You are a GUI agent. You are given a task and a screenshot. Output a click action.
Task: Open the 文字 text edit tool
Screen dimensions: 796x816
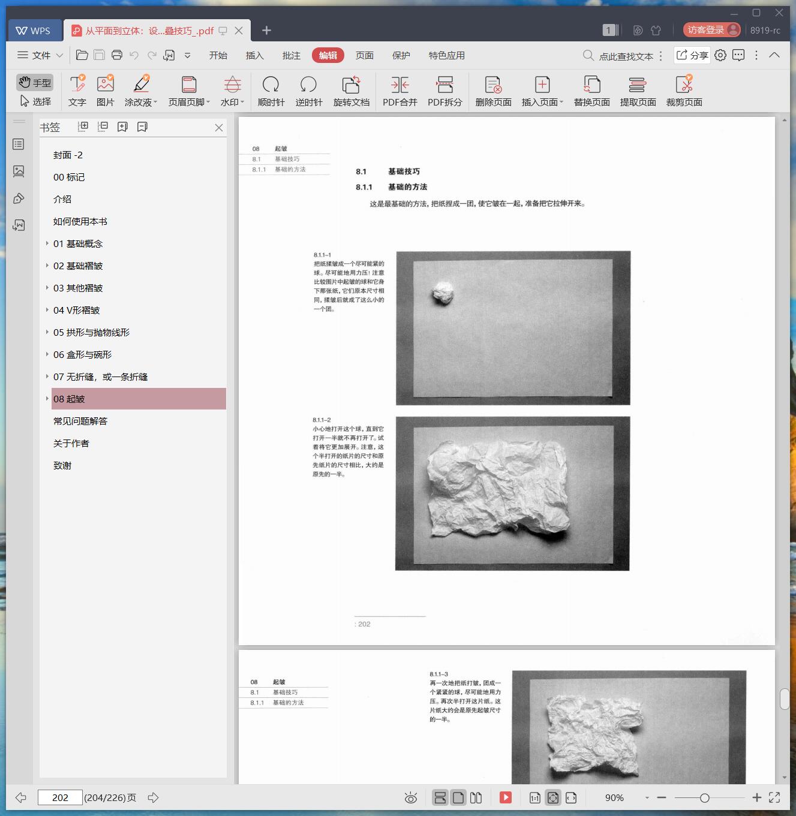(x=77, y=91)
